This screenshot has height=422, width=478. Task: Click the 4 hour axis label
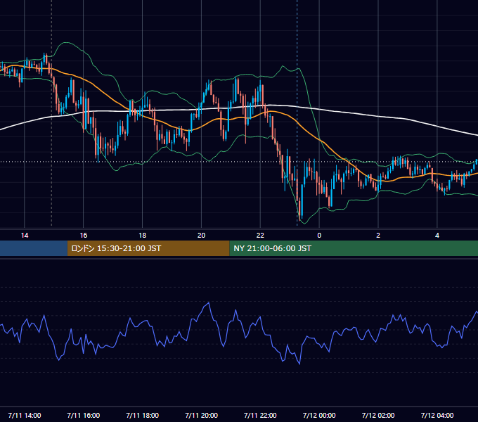pos(437,236)
